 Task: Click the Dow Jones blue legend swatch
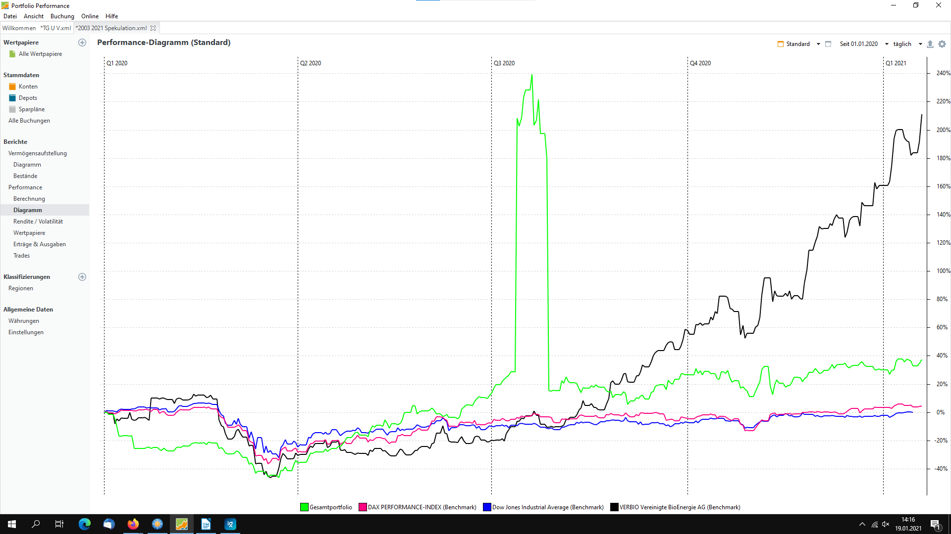coord(487,507)
